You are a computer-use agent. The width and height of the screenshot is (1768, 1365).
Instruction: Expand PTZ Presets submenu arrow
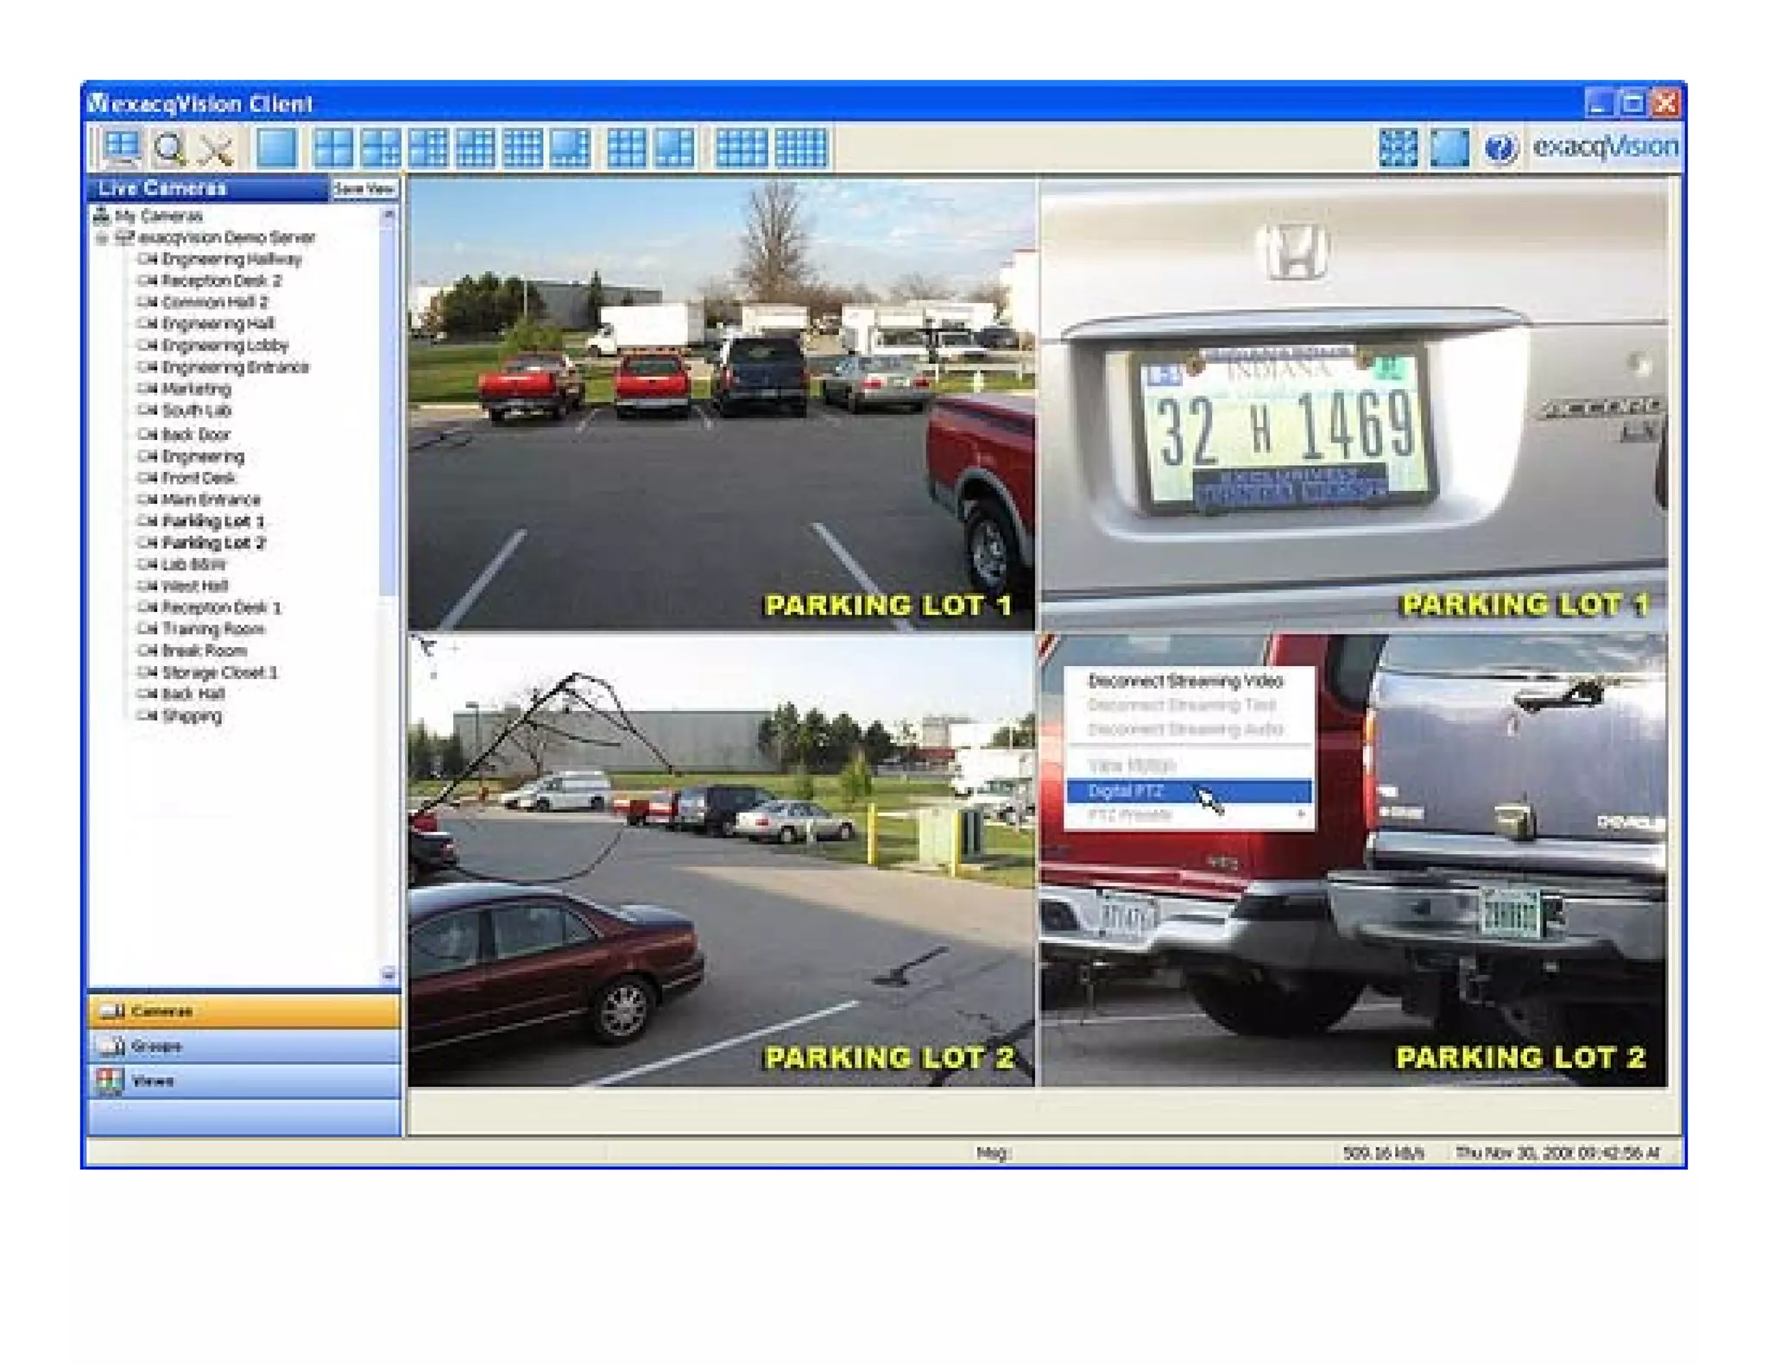point(1300,815)
